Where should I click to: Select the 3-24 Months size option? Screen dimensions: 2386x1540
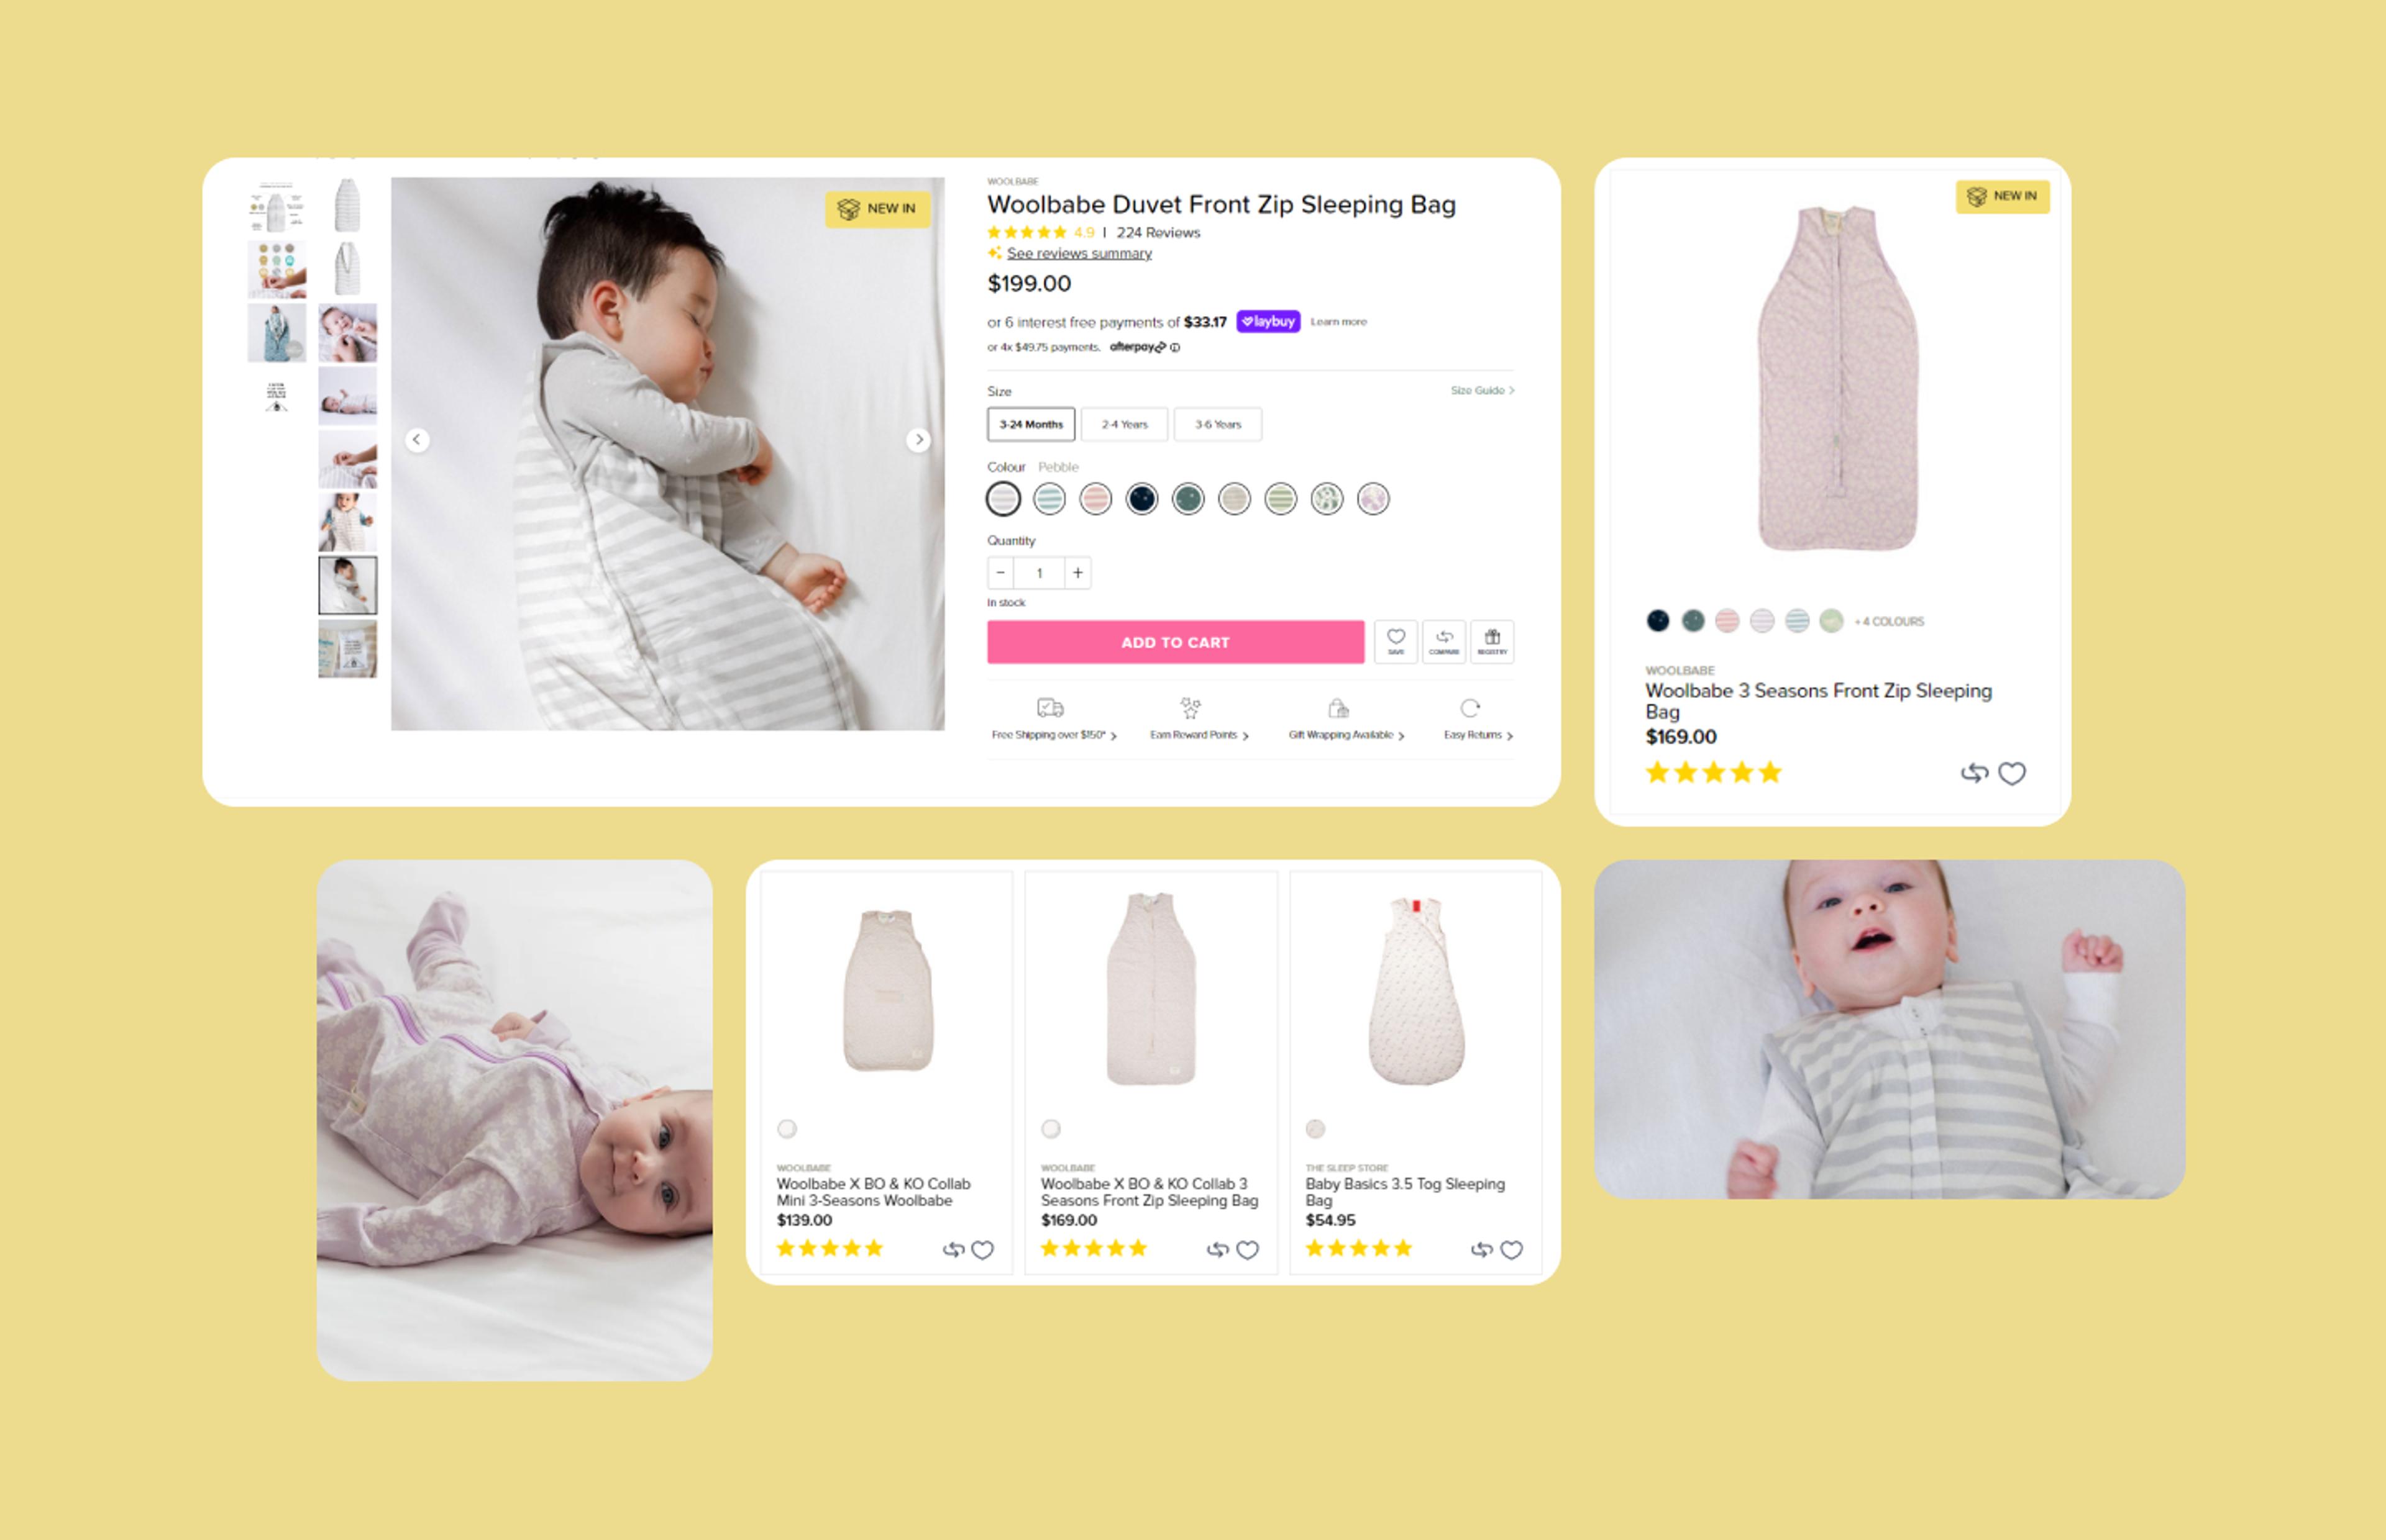click(1030, 424)
